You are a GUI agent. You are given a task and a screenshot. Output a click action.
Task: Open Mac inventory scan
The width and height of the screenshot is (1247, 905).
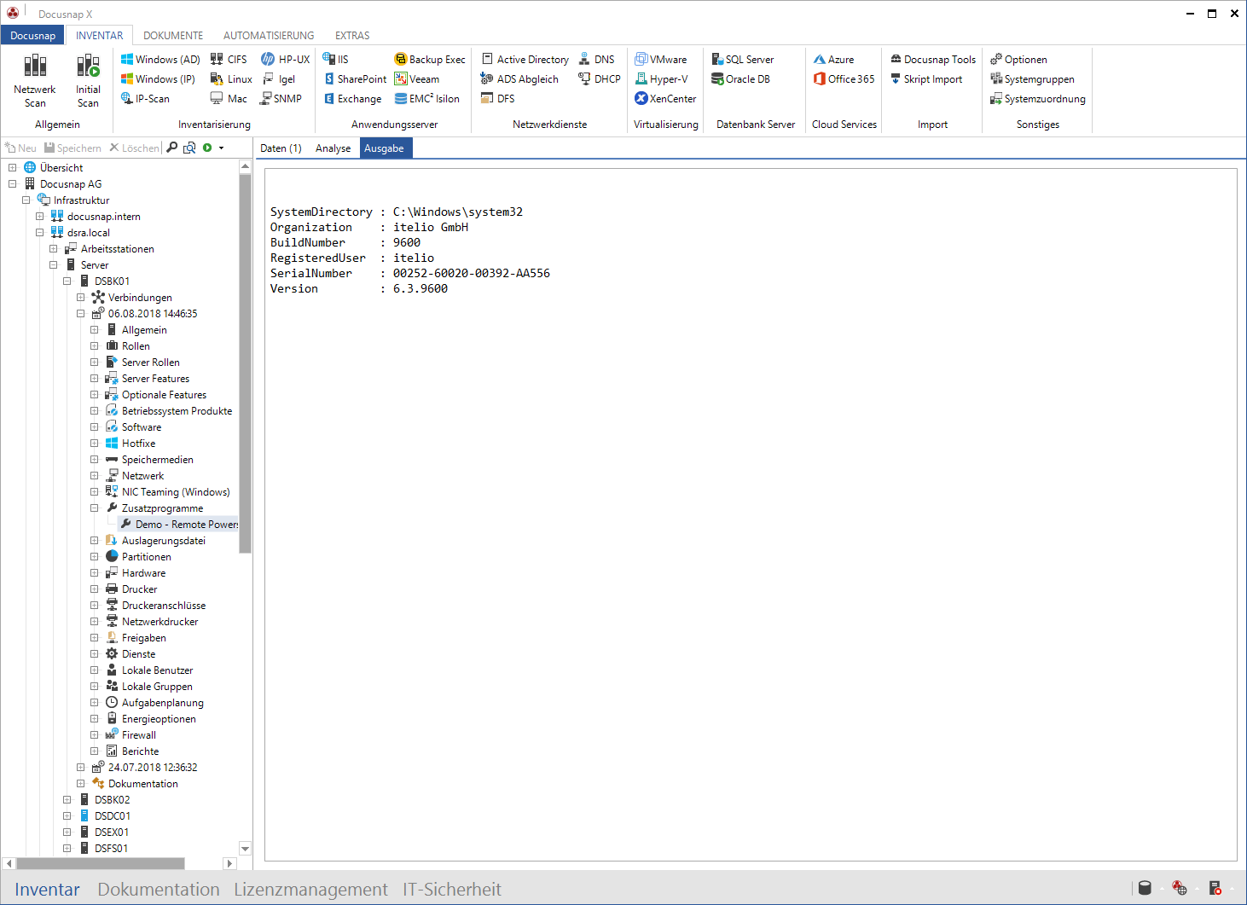[x=229, y=98]
